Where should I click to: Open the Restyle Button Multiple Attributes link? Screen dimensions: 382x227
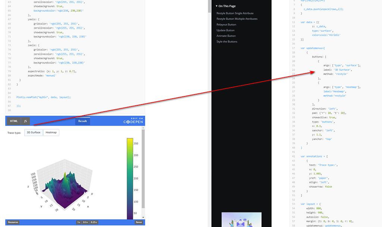(237, 19)
